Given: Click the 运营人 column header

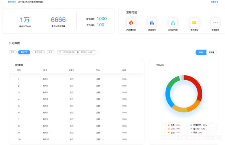Looking at the screenshot, I should 71,70.
